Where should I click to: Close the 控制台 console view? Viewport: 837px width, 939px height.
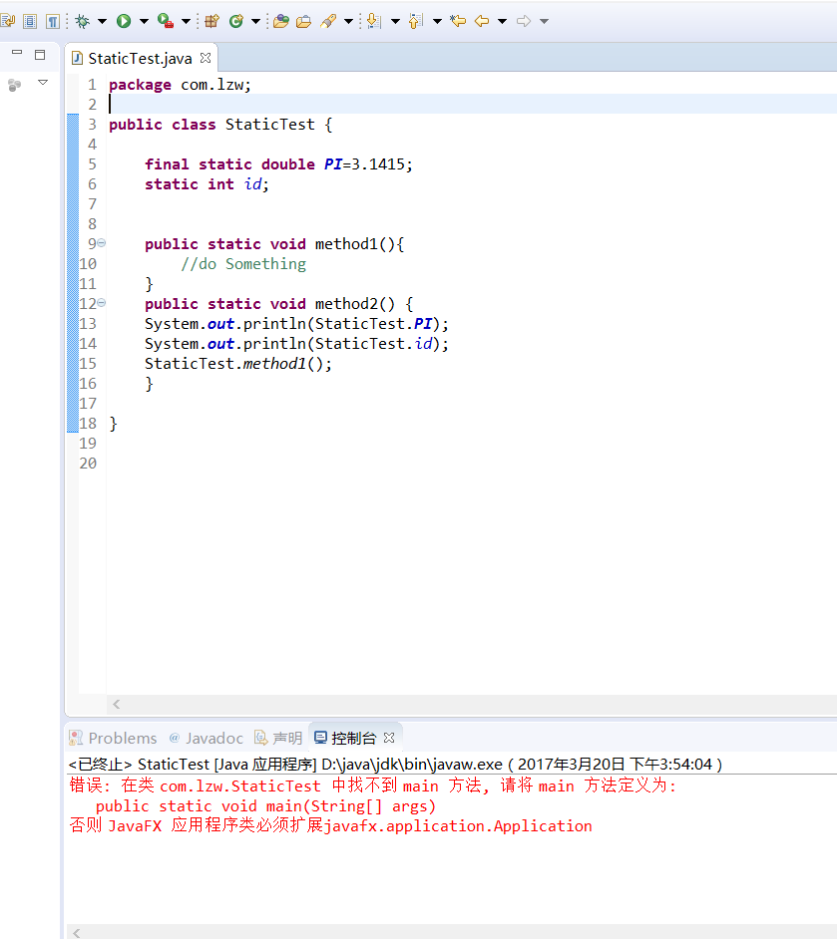(x=389, y=738)
